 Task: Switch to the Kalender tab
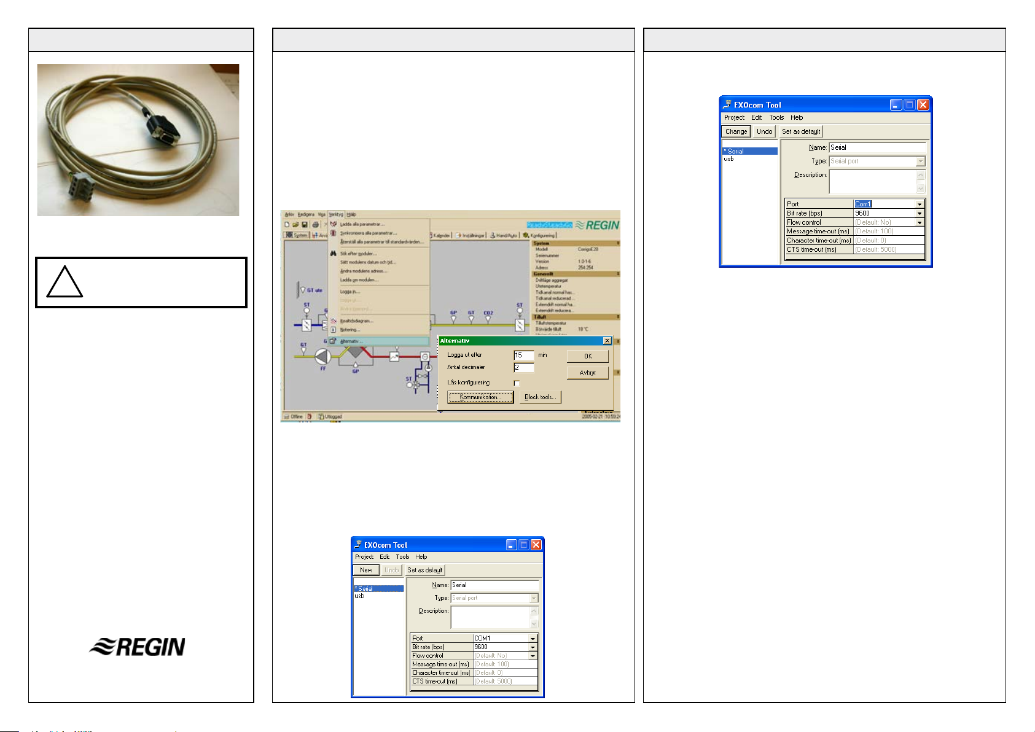point(440,235)
